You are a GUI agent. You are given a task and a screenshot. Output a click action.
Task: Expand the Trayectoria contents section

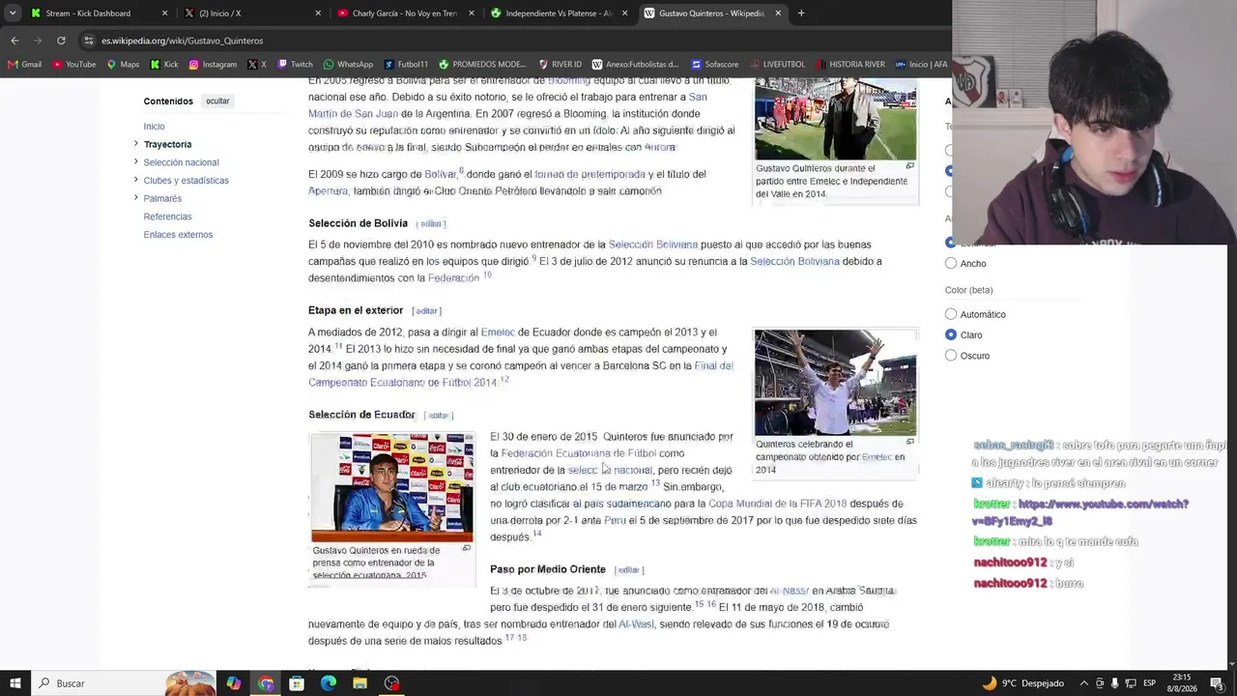click(x=136, y=144)
